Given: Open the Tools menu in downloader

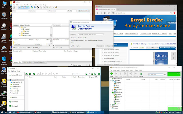Looking at the screenshot, I should point(136,70).
